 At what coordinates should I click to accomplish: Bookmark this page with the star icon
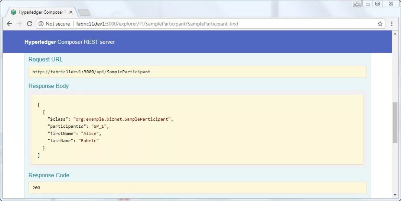380,24
